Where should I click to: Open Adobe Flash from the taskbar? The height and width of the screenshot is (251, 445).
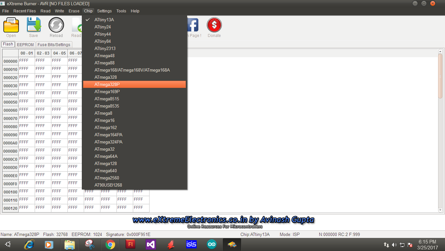[x=131, y=244]
